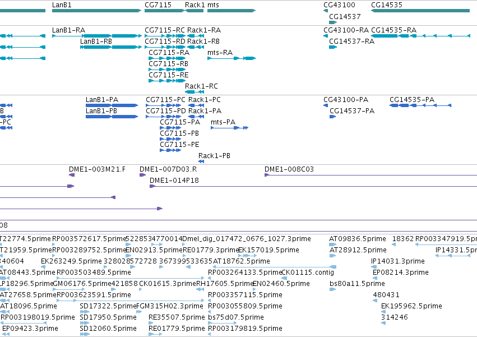Click EST SD17950.5prime

tap(85, 323)
